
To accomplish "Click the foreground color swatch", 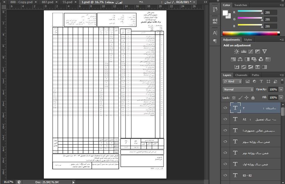I will click(225, 13).
